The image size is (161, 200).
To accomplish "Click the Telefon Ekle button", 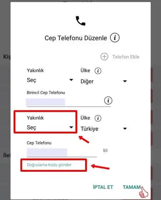I will click(x=120, y=57).
